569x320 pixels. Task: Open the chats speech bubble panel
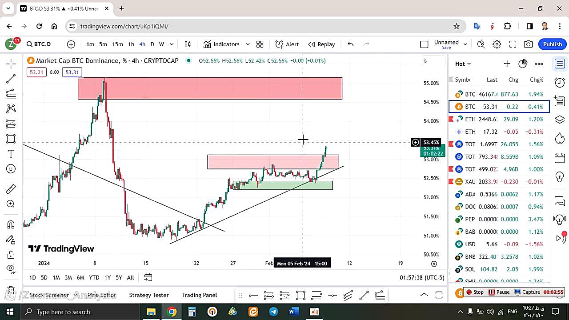[560, 201]
